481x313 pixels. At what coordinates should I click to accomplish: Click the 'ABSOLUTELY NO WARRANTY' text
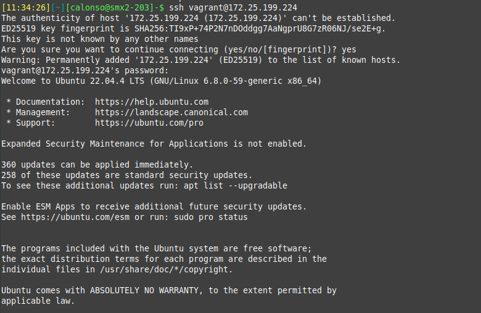(x=144, y=290)
